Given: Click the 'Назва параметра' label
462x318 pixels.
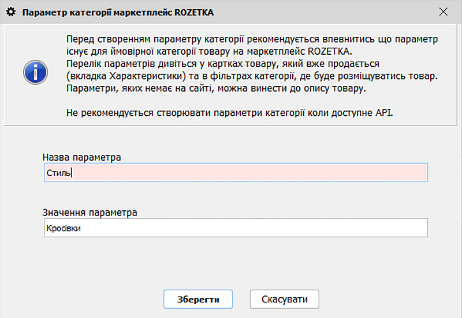Looking at the screenshot, I should pyautogui.click(x=81, y=157).
